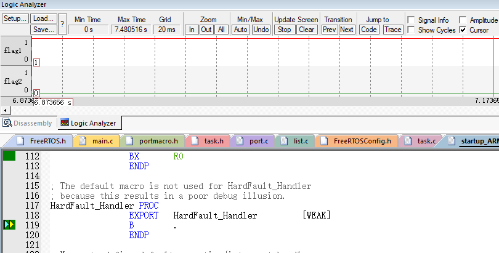Click the 6.873656 s cursor time label
The height and width of the screenshot is (253, 499).
point(53,102)
